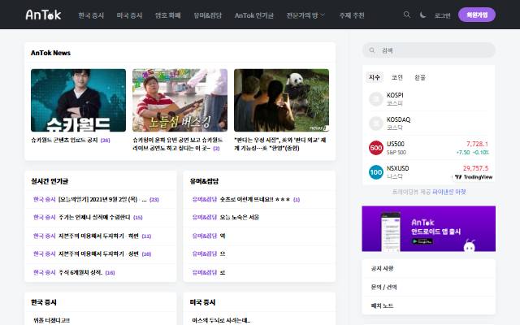The width and height of the screenshot is (520, 325).
Task: Focus the 검색 search field in the sidebar
Action: point(429,50)
